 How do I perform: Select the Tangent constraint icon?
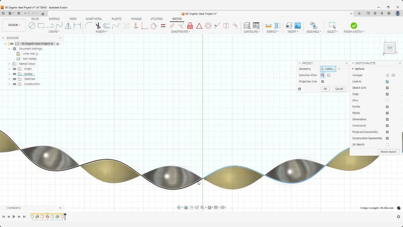pyautogui.click(x=154, y=26)
